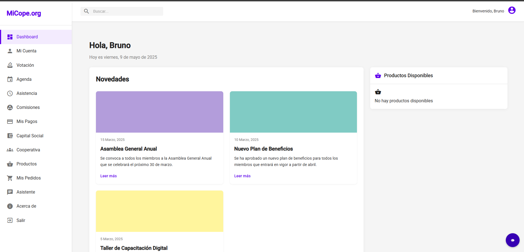Read more about Asamblea General Anual
The width and height of the screenshot is (524, 252).
[x=108, y=176]
